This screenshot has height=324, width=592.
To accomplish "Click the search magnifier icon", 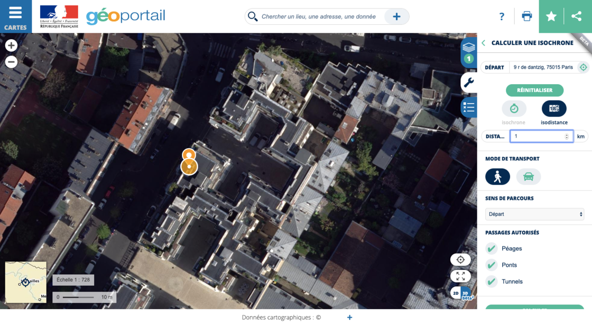I will (253, 16).
